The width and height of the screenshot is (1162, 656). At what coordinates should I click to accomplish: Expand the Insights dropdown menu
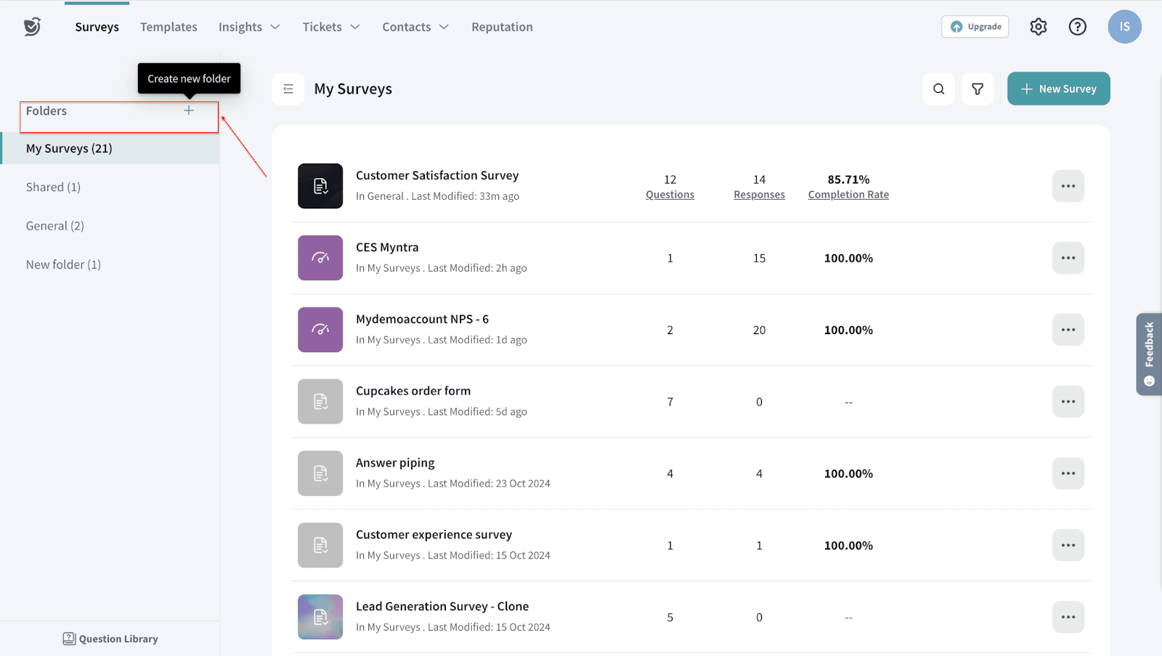[249, 27]
